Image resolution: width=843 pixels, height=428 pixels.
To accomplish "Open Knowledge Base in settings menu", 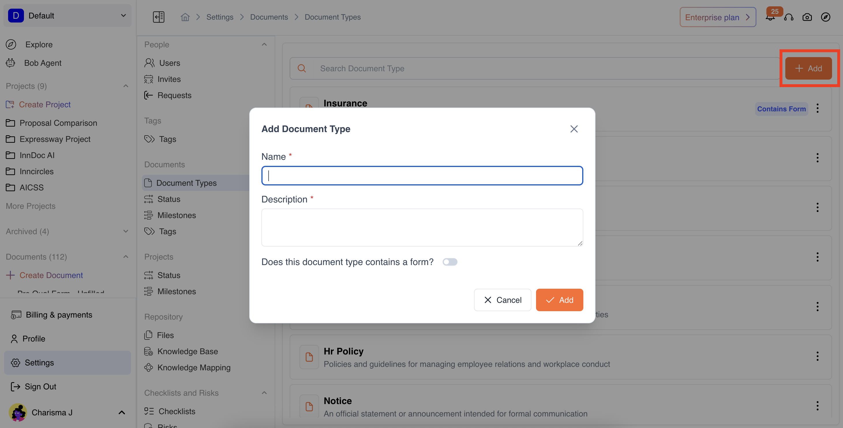I will (187, 352).
